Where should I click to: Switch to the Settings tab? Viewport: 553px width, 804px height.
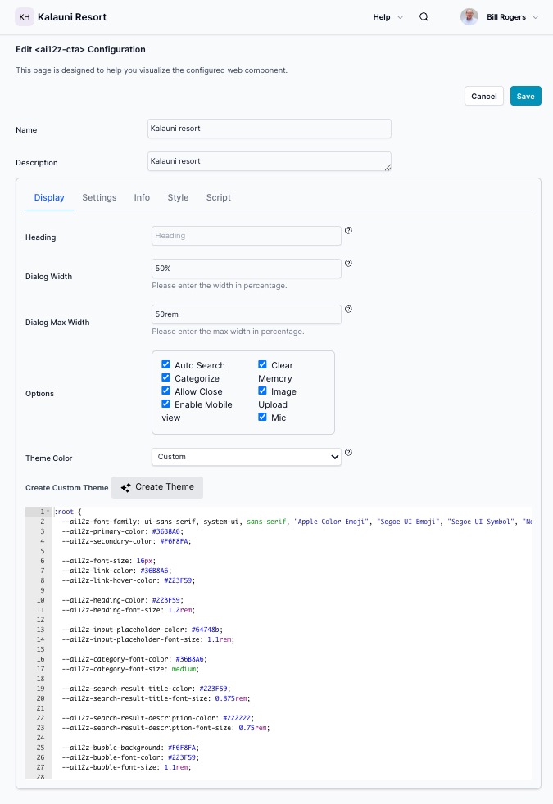click(x=99, y=197)
